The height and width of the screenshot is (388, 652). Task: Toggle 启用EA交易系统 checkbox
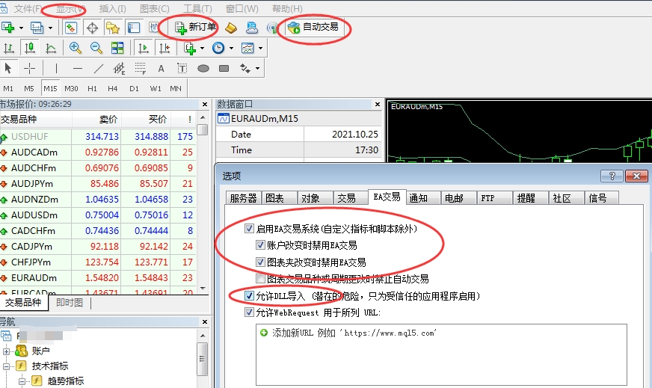[249, 228]
